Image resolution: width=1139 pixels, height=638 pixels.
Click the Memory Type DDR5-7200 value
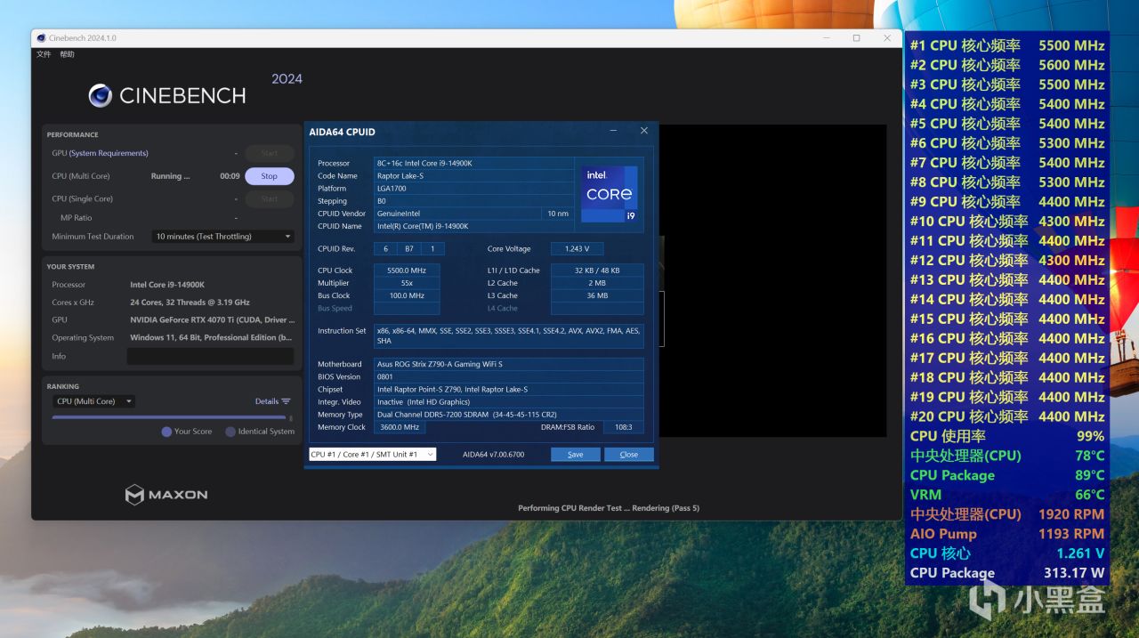pyautogui.click(x=508, y=415)
